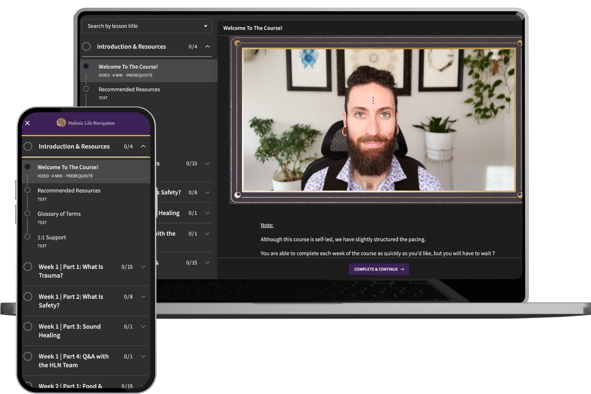This screenshot has width=591, height=394.
Task: Collapse Introduction & Resources chevron on the laptop
Action: 208,47
